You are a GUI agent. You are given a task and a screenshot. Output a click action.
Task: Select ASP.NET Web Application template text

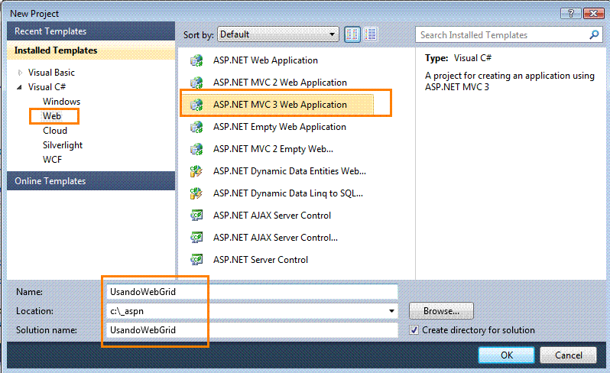(x=265, y=60)
